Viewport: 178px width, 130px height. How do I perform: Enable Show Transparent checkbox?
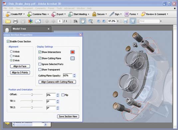pos(40,69)
